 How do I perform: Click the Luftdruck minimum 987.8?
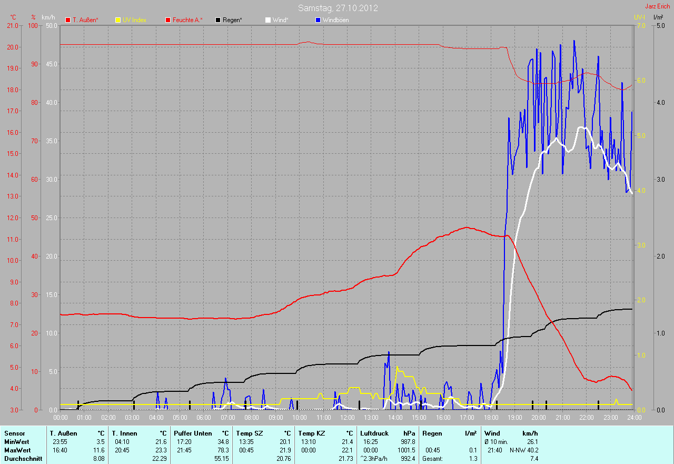point(408,441)
